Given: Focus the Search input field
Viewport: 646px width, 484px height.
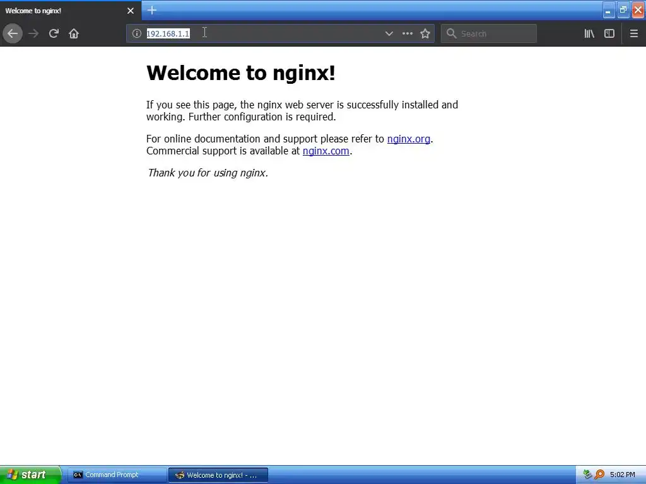Looking at the screenshot, I should (x=489, y=33).
